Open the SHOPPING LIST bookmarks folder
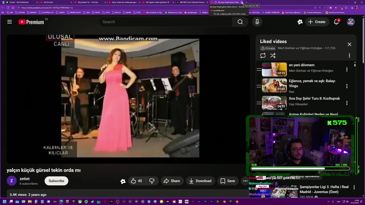The width and height of the screenshot is (365, 205). click(x=46, y=13)
